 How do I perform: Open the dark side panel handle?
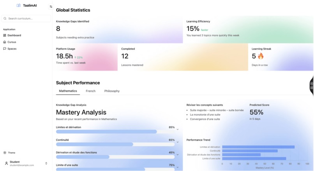[312, 86]
